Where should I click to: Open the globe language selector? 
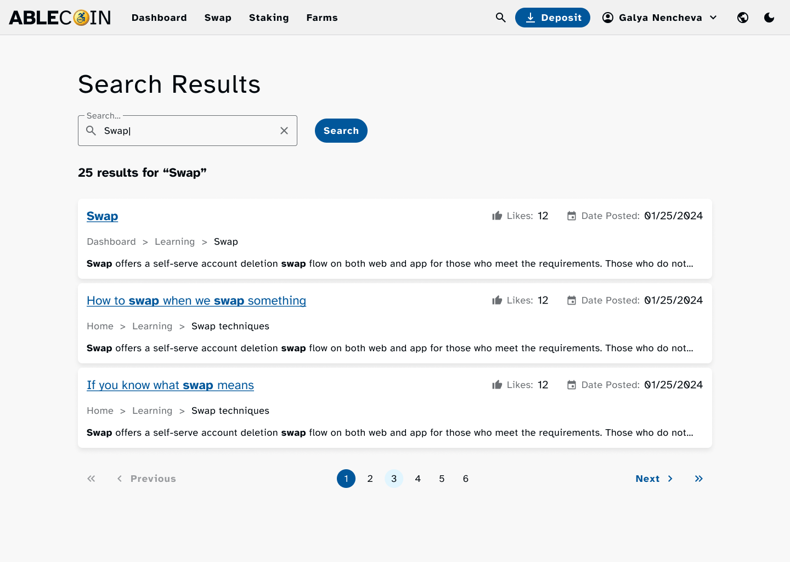click(743, 18)
